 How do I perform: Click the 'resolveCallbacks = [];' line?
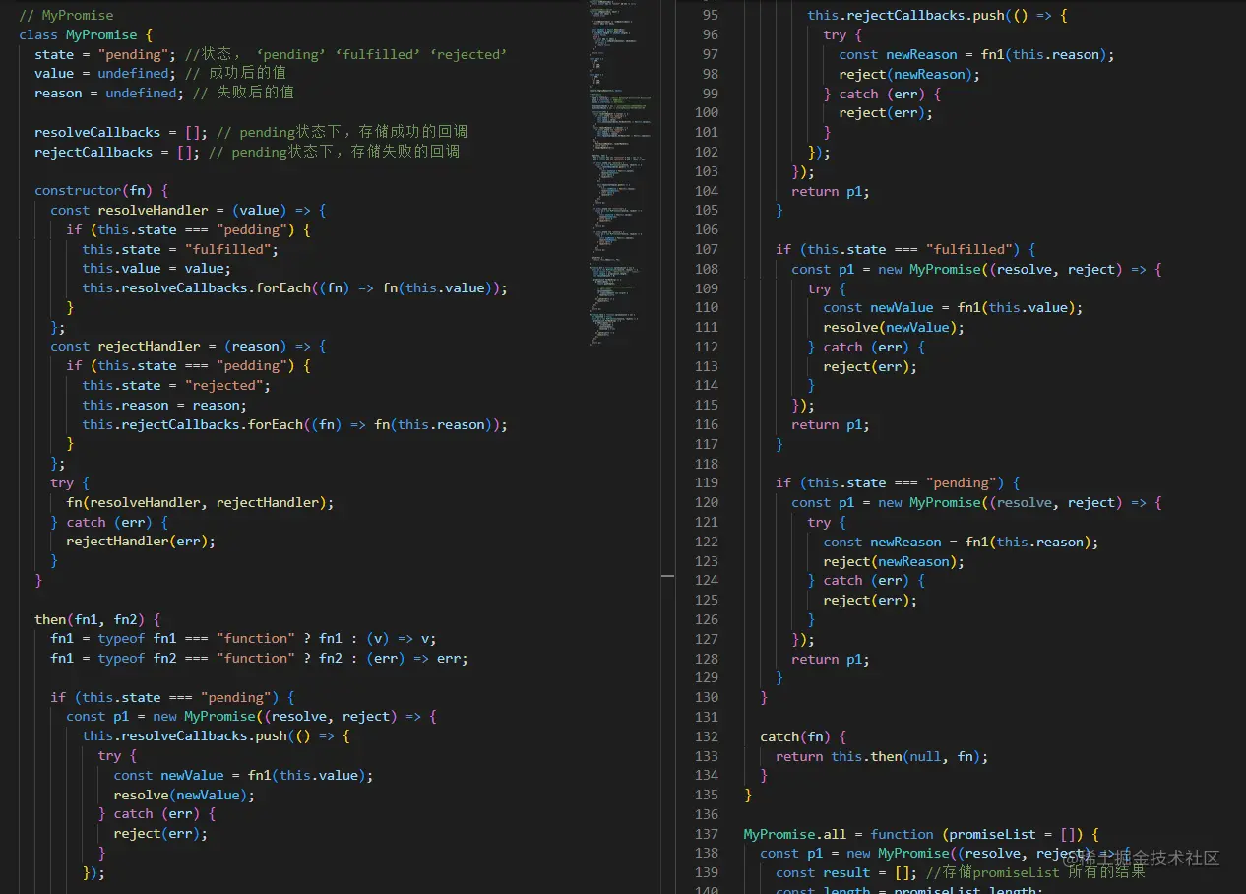[x=251, y=132]
